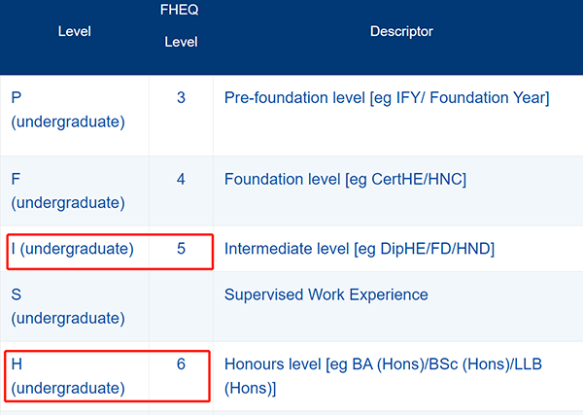Click the "Supervised Work Experience" descriptor

326,294
